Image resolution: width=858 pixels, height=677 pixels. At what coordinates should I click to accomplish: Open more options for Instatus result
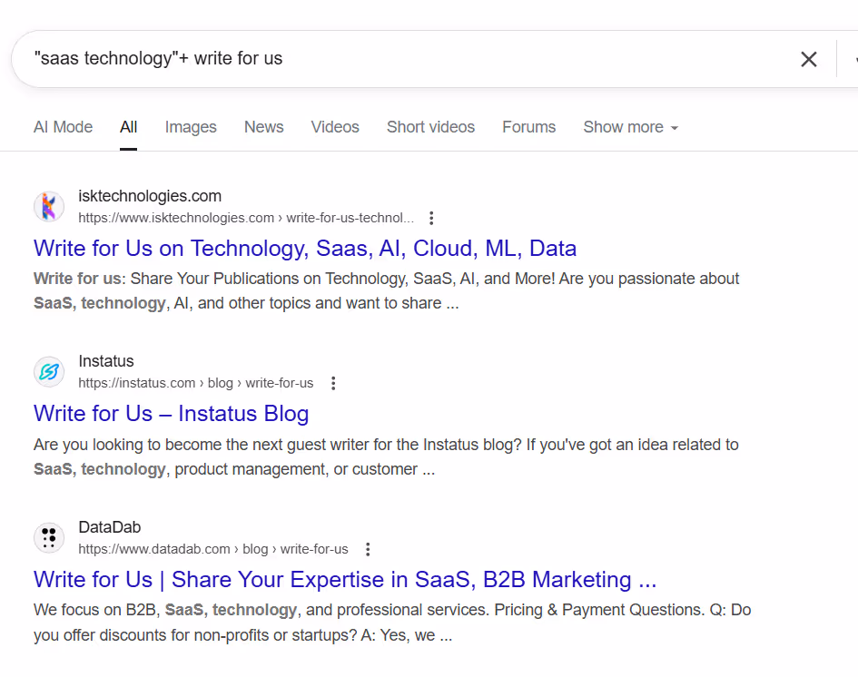tap(333, 383)
